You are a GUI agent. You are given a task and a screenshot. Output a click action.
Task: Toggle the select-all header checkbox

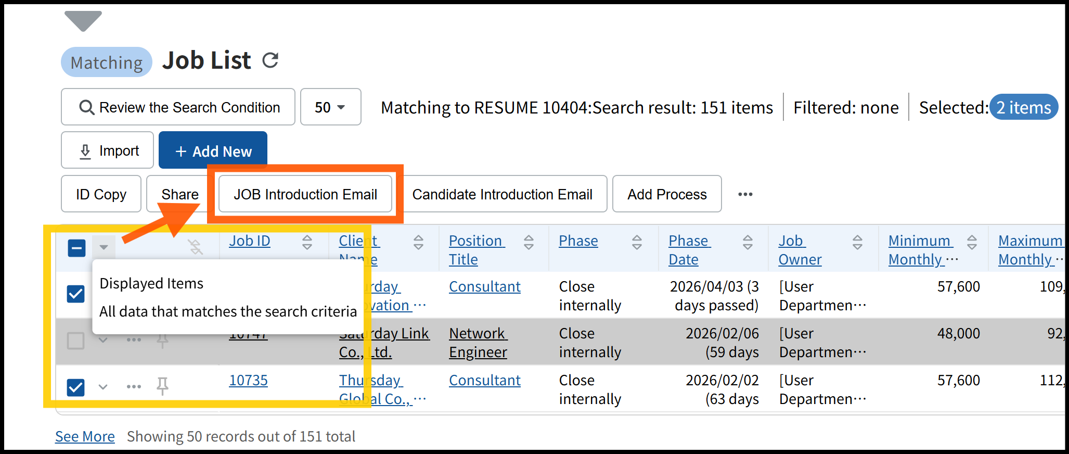pyautogui.click(x=76, y=248)
